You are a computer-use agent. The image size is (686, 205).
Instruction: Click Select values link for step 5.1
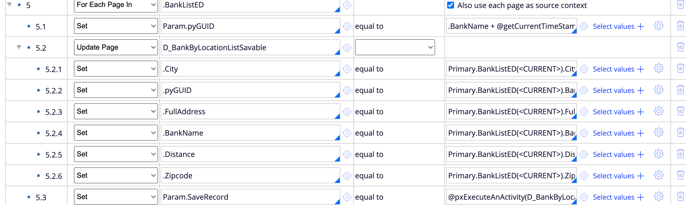[x=613, y=26]
